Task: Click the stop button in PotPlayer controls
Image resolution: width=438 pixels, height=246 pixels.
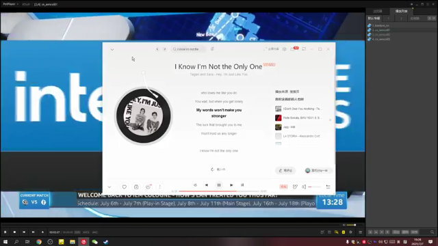Action: point(14,232)
